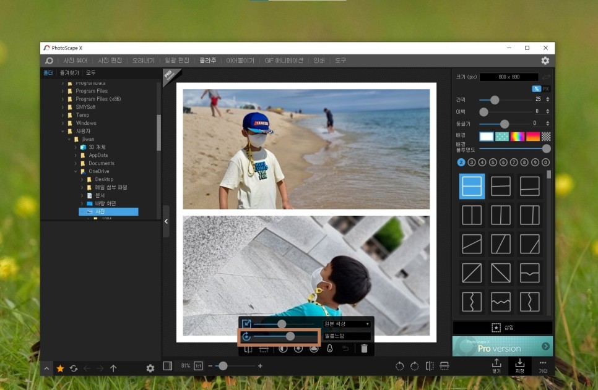598x390 pixels.
Task: Click the zoom in plus icon
Action: click(x=260, y=366)
